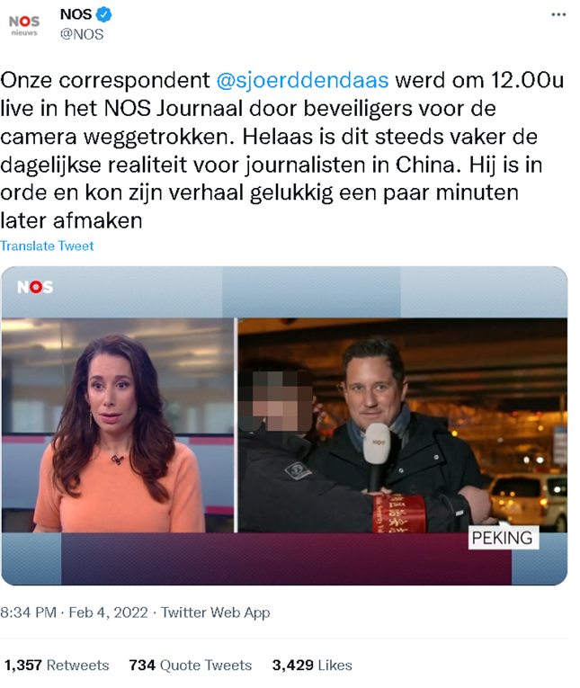Screen dimensions: 580x688
Task: Open the 8:34 PM timestamp link
Action: tap(28, 612)
